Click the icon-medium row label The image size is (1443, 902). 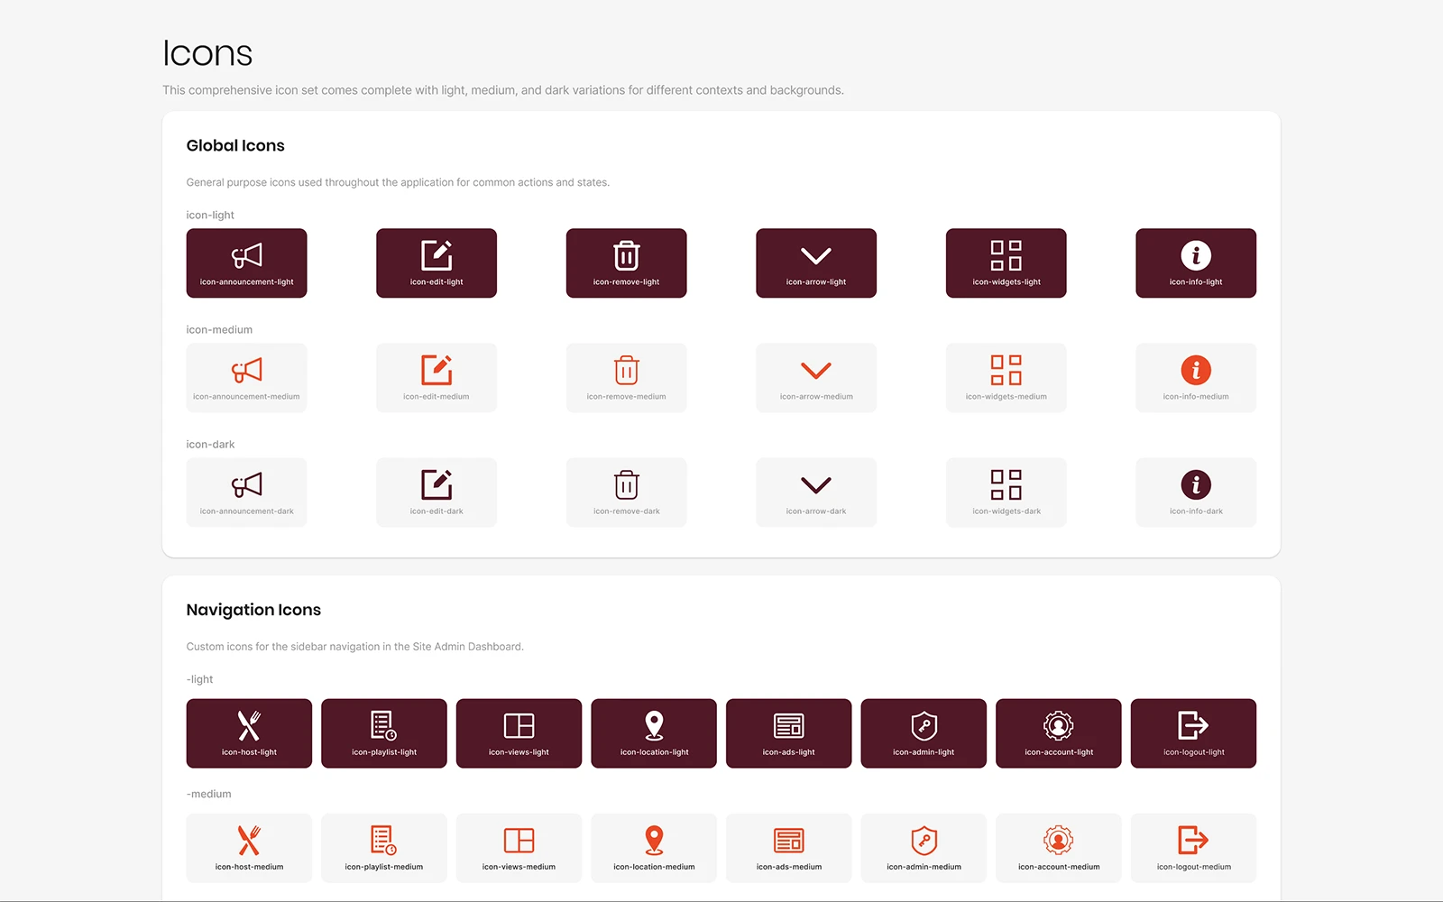coord(219,329)
